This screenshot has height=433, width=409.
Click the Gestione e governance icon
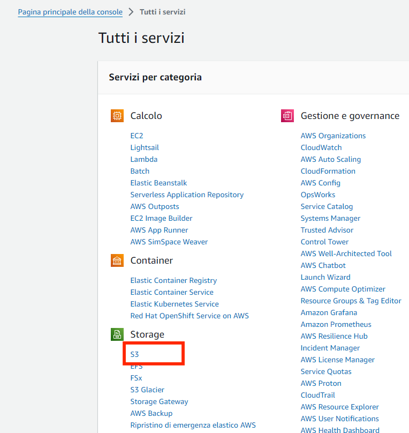pos(287,116)
